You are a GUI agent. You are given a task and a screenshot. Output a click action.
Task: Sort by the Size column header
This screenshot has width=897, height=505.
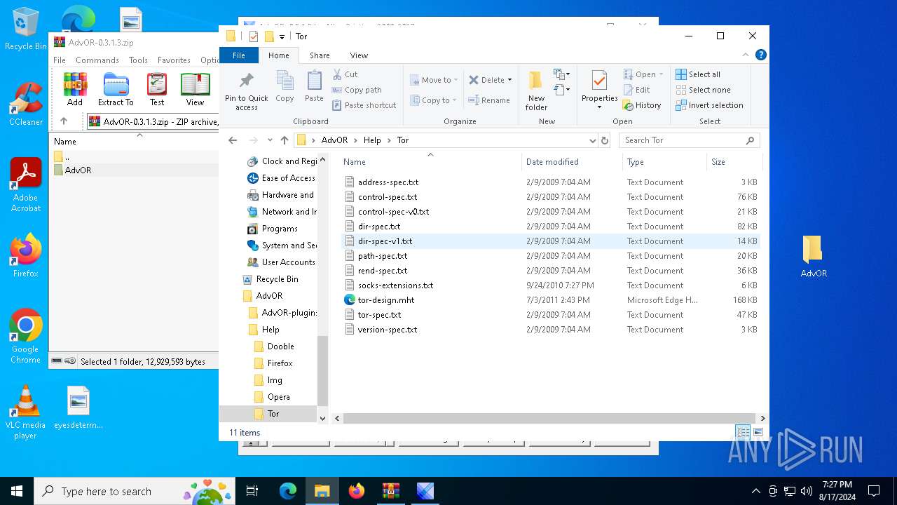point(734,162)
